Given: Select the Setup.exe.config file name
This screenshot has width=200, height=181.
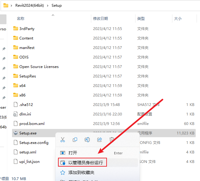Looking at the screenshot, I should click(x=34, y=143).
